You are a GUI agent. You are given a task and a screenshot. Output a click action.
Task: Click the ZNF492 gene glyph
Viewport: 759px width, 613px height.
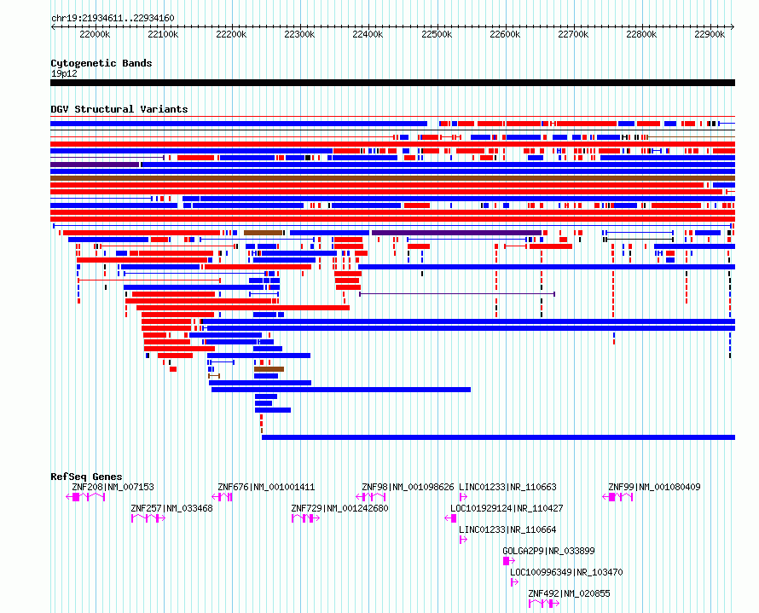click(544, 604)
